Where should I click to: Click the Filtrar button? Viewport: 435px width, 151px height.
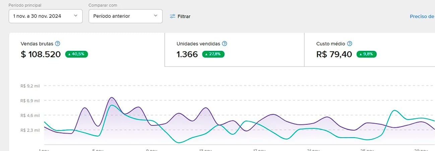pyautogui.click(x=180, y=16)
